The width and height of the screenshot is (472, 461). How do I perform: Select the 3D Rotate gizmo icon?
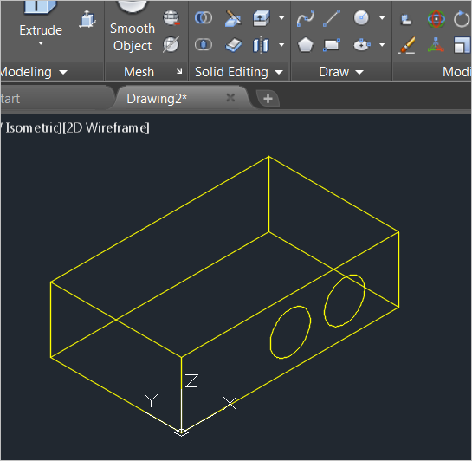(x=436, y=19)
